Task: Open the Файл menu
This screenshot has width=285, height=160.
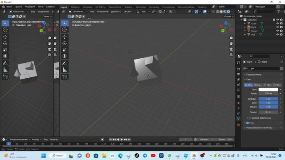Action: (x=9, y=7)
